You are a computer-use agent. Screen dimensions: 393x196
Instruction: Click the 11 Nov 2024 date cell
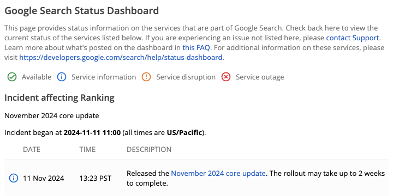pyautogui.click(x=44, y=179)
